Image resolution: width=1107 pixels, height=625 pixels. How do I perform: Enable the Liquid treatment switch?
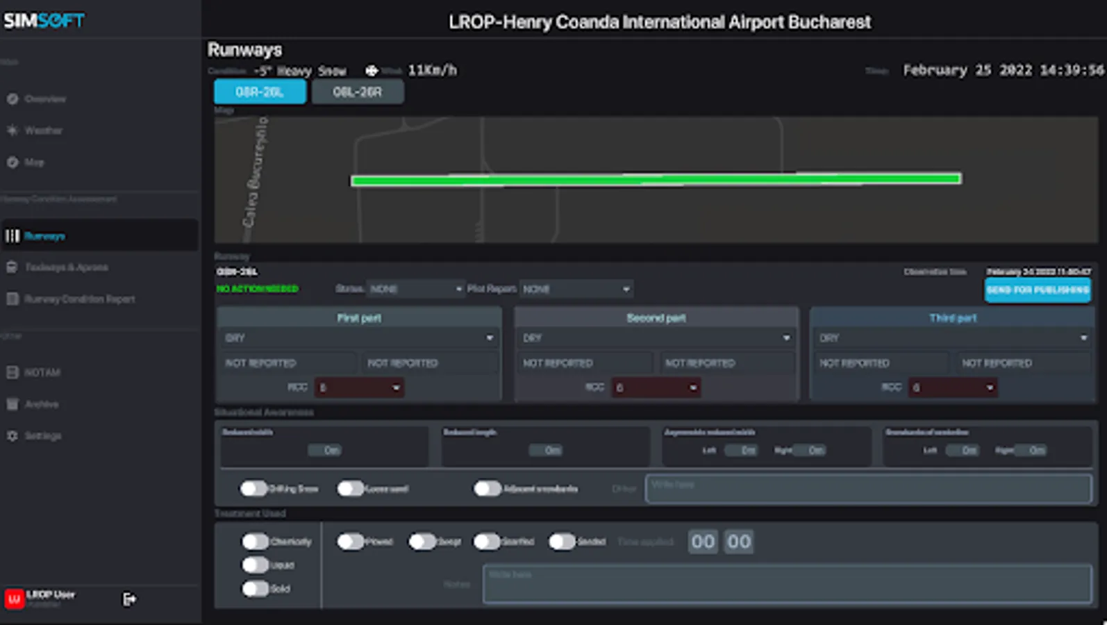pyautogui.click(x=256, y=565)
